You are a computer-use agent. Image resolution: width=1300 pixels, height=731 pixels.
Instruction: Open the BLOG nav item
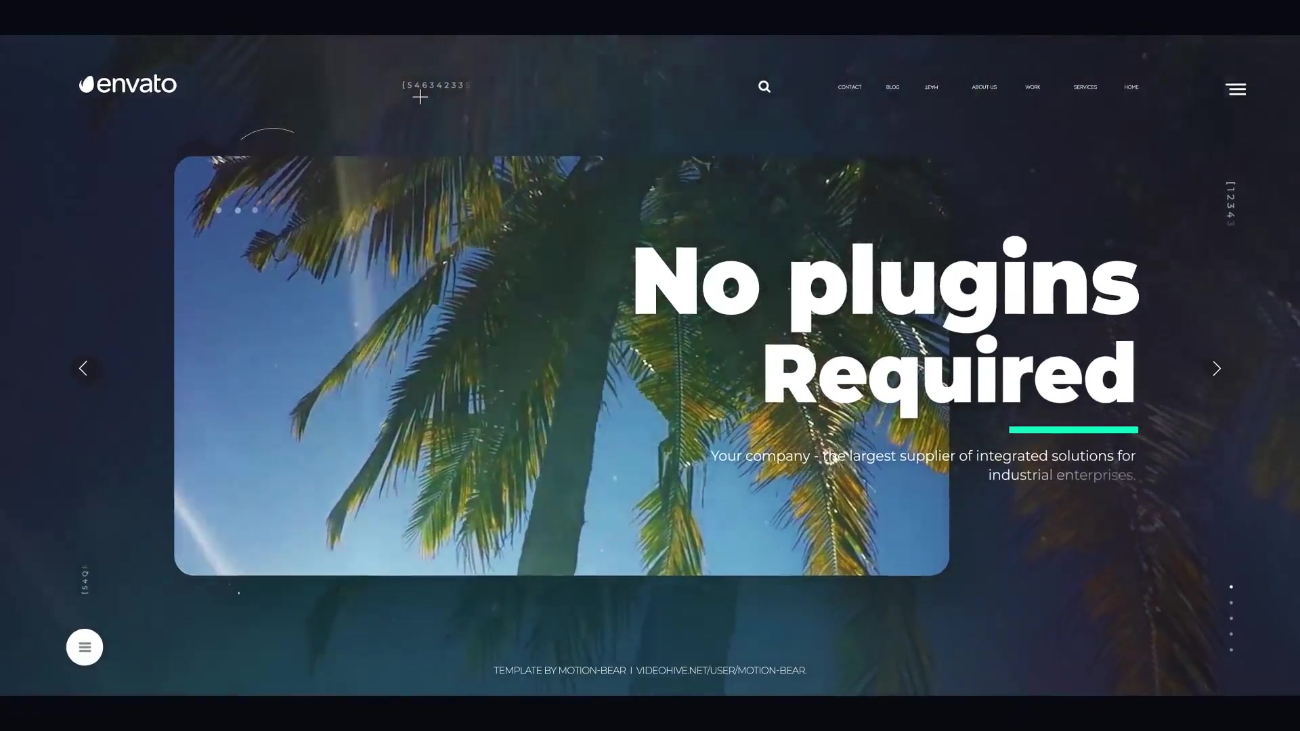[x=892, y=87]
